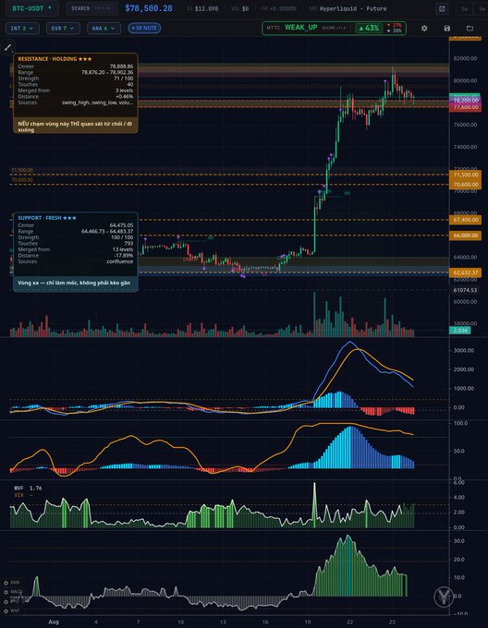The width and height of the screenshot is (488, 628).
Task: Click the 71,500.00 orange tag on right axis
Action: [x=466, y=175]
